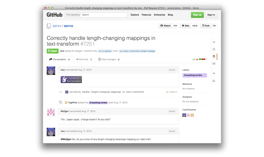
Task: Click the nox:text-transform-length-change branch label
Action: coord(137,51)
